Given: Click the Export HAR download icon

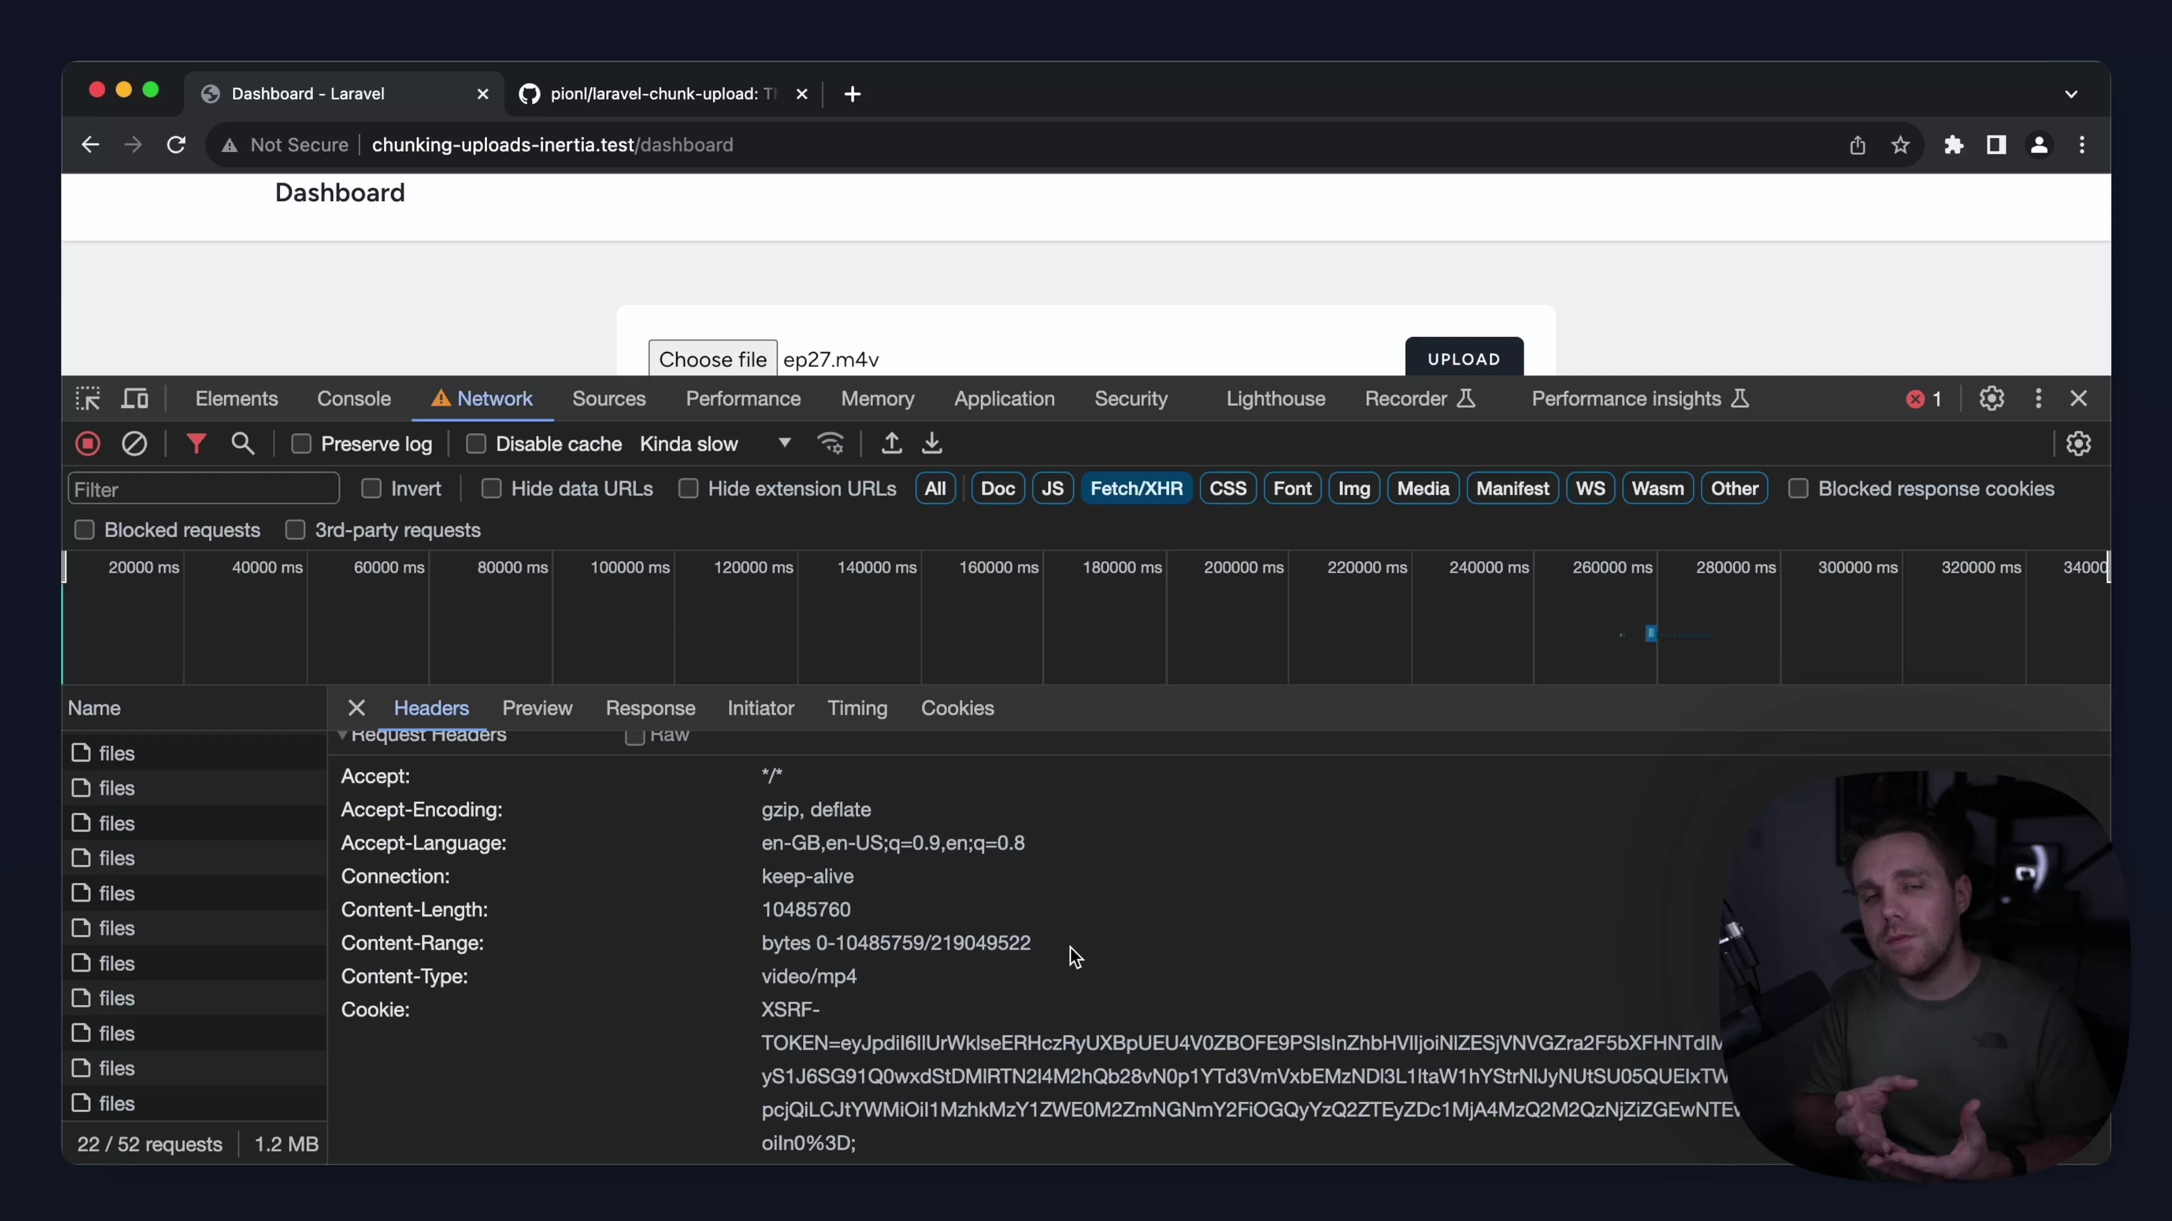Looking at the screenshot, I should coord(932,444).
